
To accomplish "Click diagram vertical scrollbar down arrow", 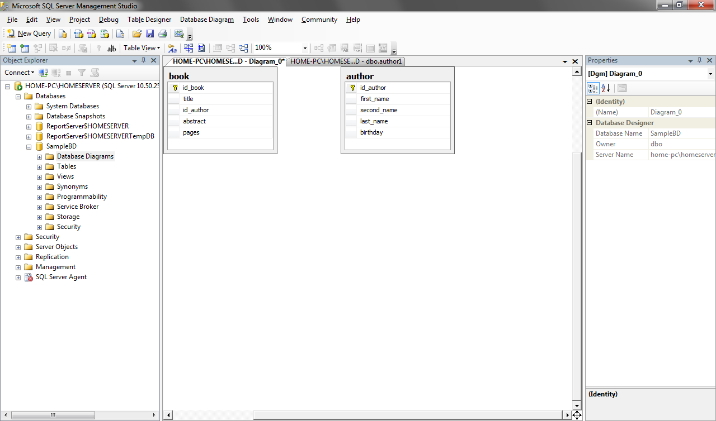I will (x=577, y=405).
